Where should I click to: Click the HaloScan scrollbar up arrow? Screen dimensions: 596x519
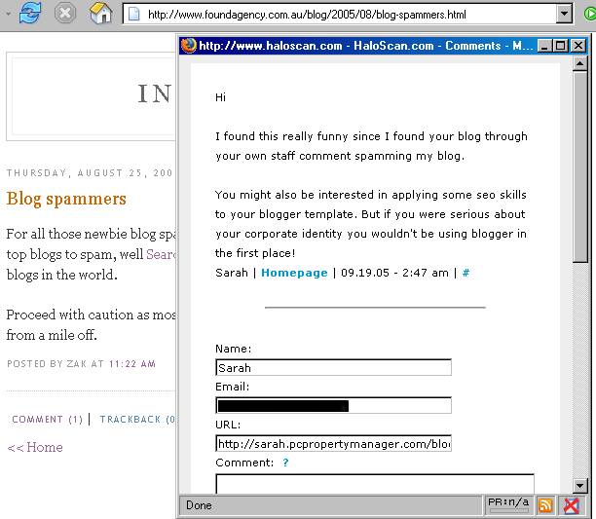(579, 63)
